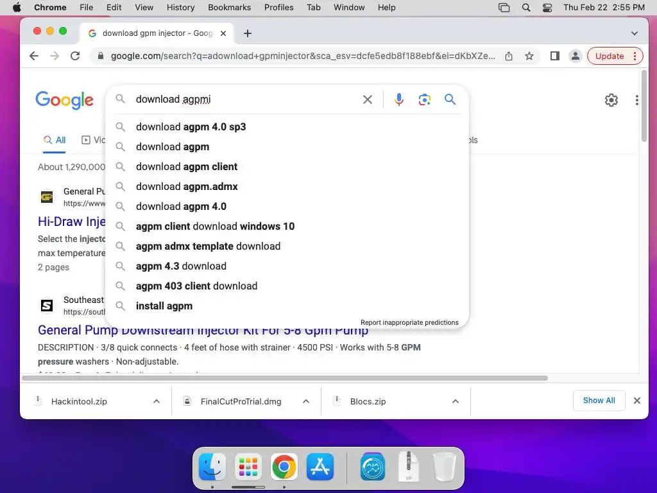Open tab search dropdown chevron
This screenshot has width=657, height=493.
(635, 33)
